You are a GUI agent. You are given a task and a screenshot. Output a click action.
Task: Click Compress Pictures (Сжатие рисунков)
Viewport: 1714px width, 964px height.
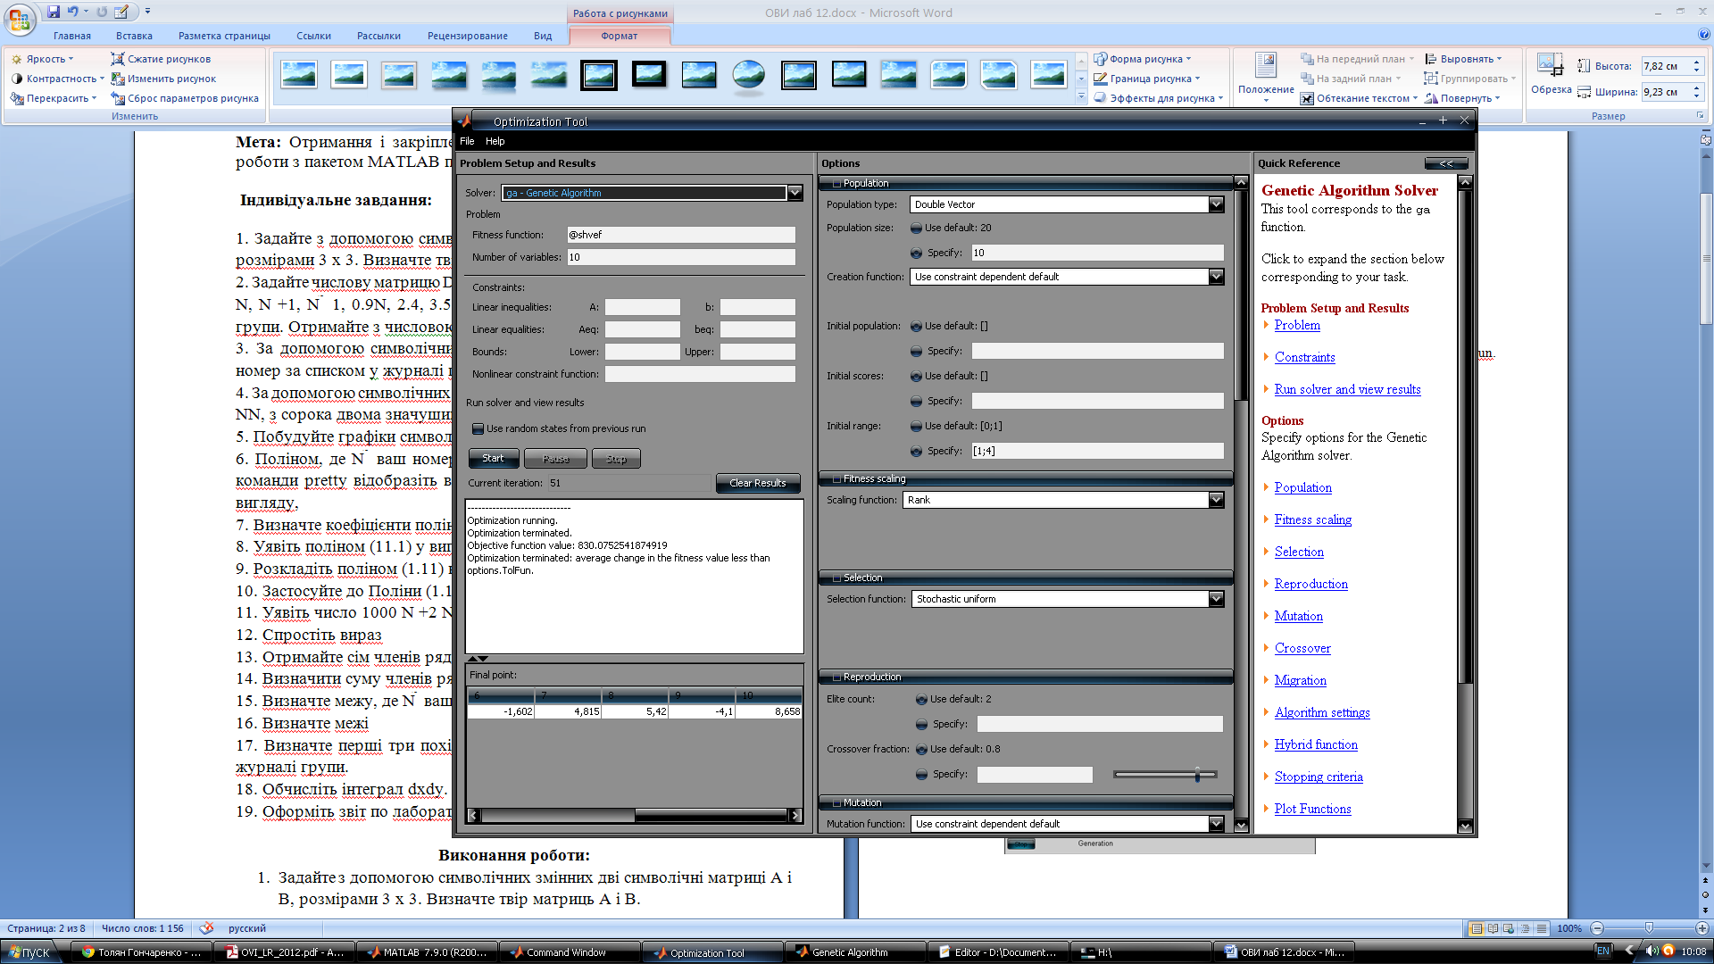click(161, 59)
